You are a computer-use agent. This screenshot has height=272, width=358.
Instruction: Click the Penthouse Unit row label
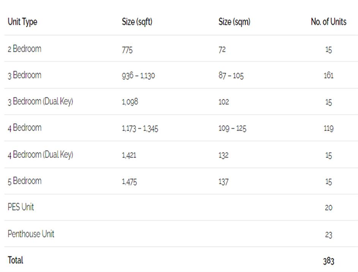coord(31,234)
